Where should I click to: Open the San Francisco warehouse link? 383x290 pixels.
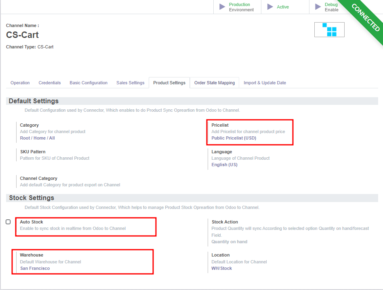(x=35, y=268)
